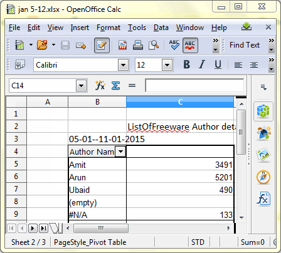Click the green download update icon
Viewport: 281px width, 253px height.
247,27
